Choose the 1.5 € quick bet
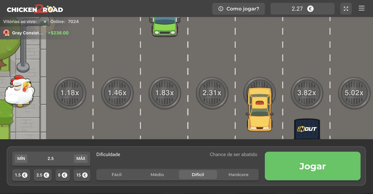The image size is (373, 194). click(x=21, y=175)
